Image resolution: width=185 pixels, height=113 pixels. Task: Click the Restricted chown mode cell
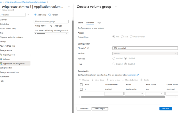pyautogui.click(x=170, y=89)
